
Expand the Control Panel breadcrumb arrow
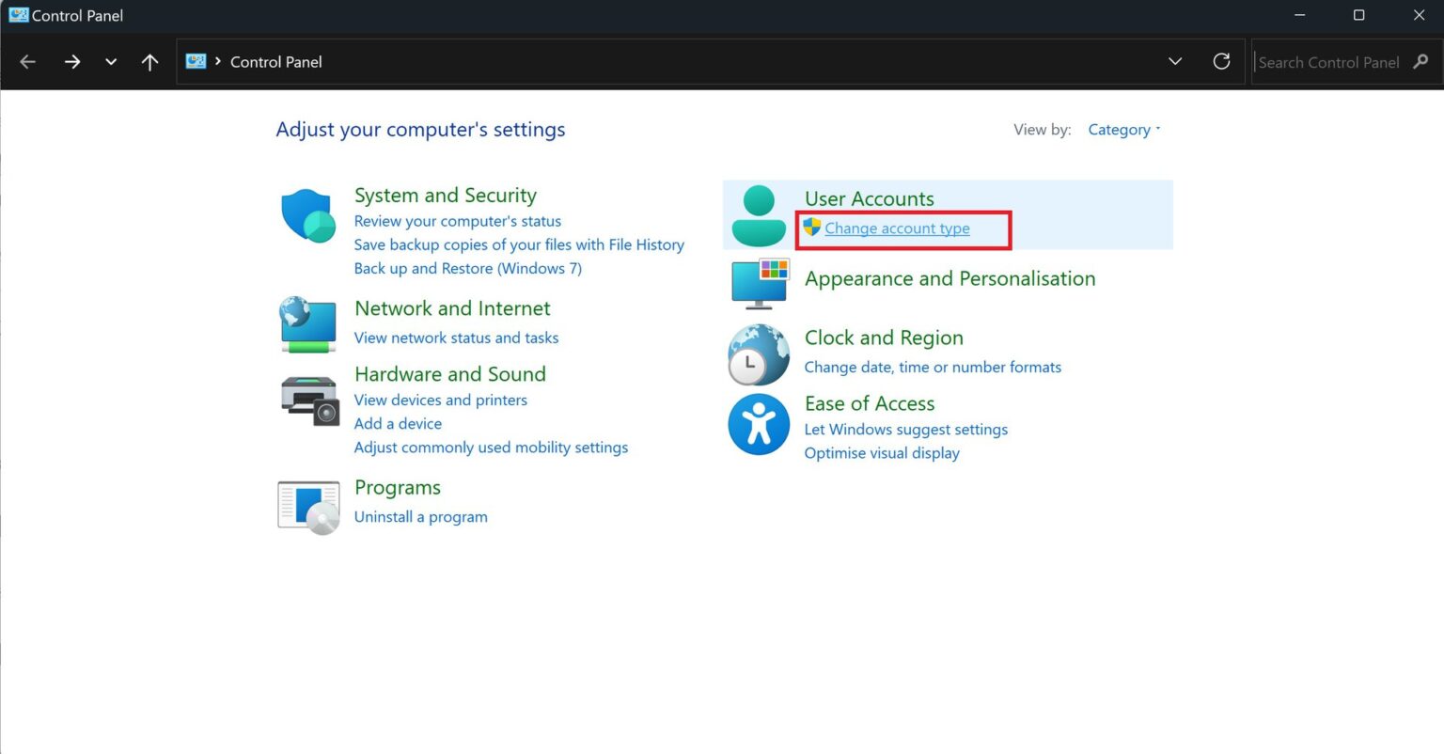click(217, 61)
